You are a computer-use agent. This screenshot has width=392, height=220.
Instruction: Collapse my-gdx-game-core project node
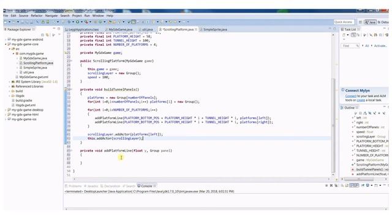(x=6, y=44)
